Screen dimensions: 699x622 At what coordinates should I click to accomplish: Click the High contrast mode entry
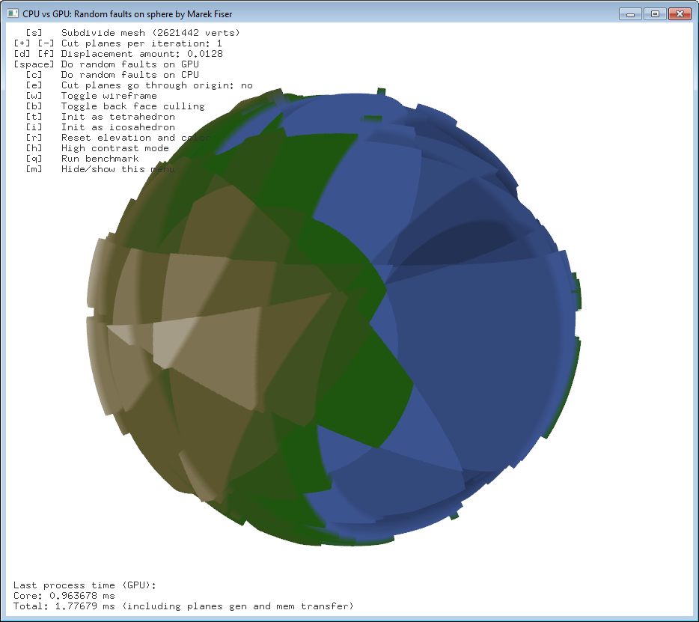point(115,148)
